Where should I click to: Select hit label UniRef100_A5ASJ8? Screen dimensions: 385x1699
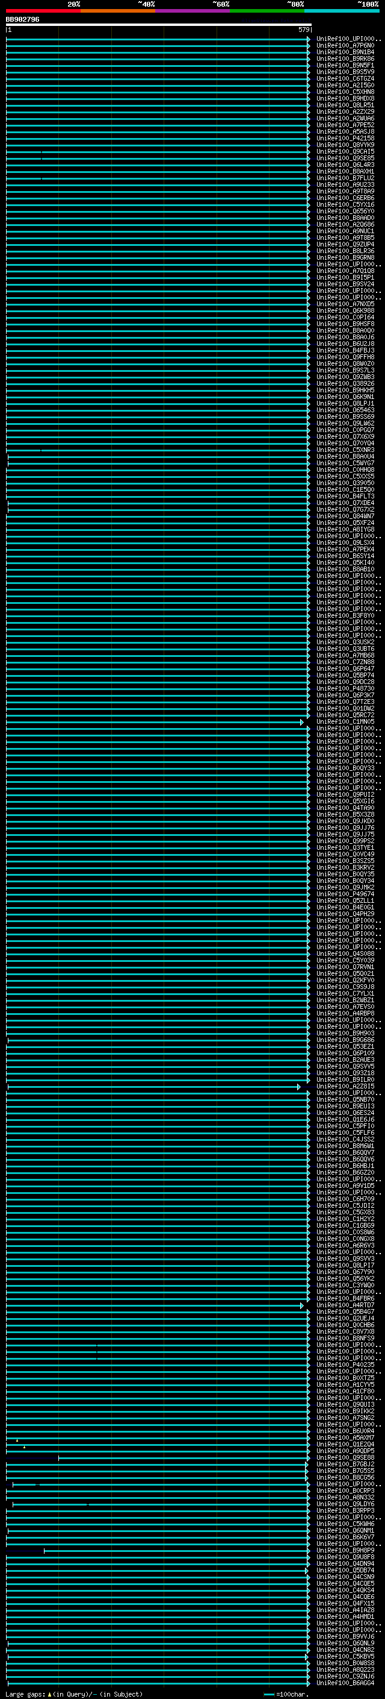point(345,132)
